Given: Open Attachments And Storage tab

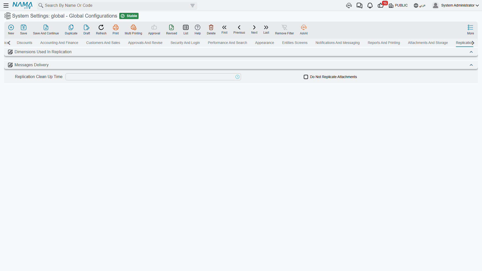Looking at the screenshot, I should (428, 43).
